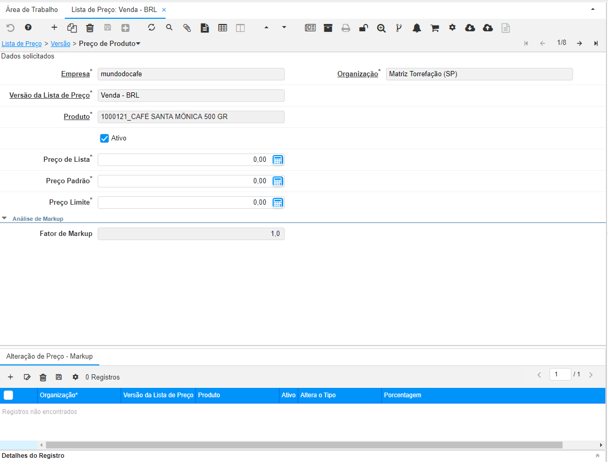Screen dimensions: 608x462
Task: Toggle select-all checkbox in markup table header
Action: pos(8,395)
